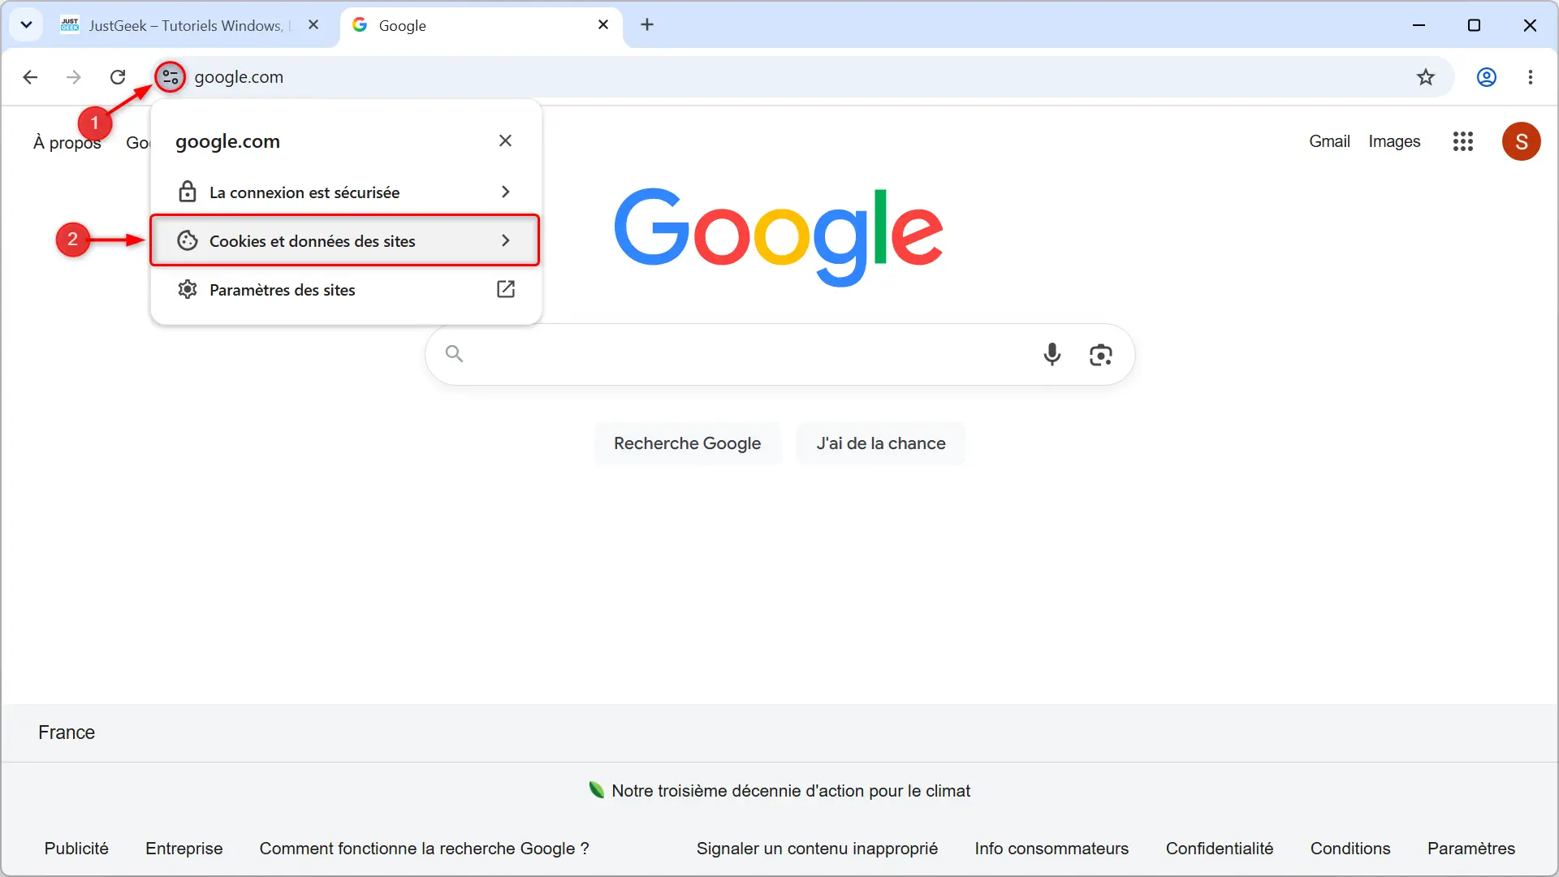Open the Google account avatar S

tap(1522, 141)
